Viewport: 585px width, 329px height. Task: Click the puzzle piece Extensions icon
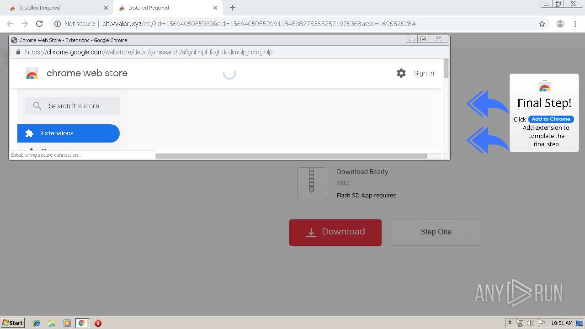[29, 133]
